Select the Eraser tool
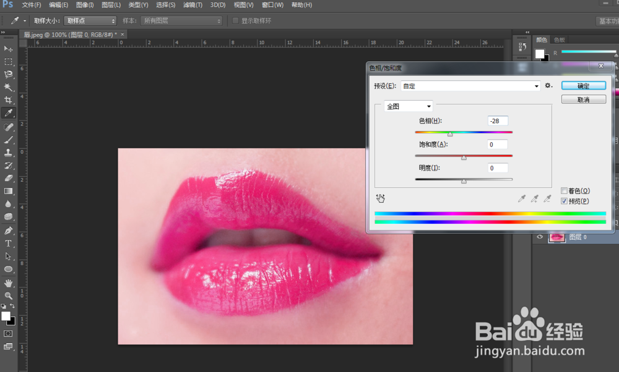The height and width of the screenshot is (372, 619). (9, 178)
